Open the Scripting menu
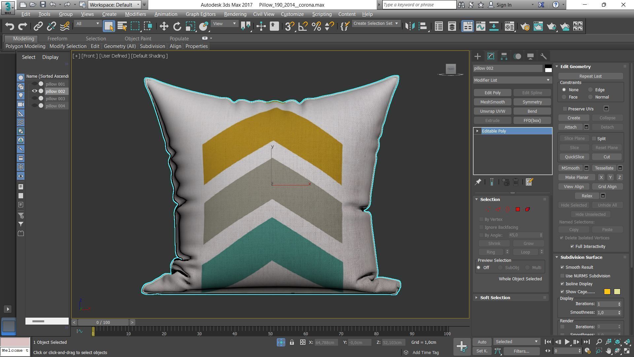Image resolution: width=634 pixels, height=357 pixels. [x=322, y=14]
